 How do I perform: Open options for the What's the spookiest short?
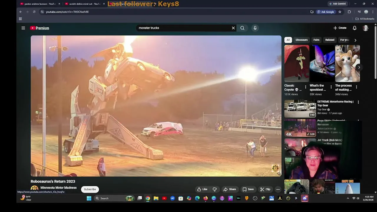coord(331,87)
